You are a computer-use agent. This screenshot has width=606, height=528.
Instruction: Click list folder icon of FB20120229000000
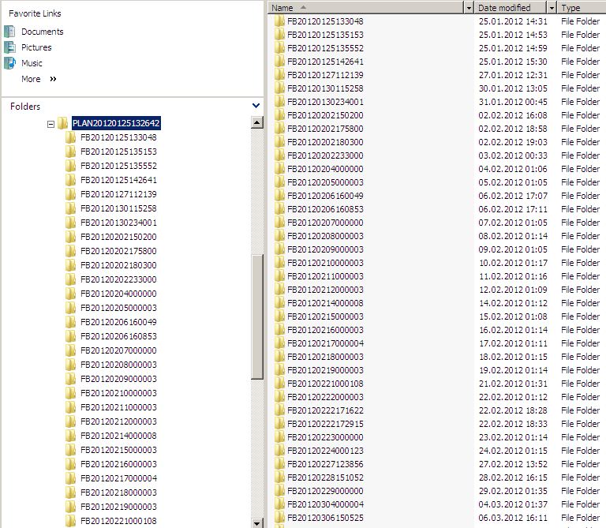[279, 490]
